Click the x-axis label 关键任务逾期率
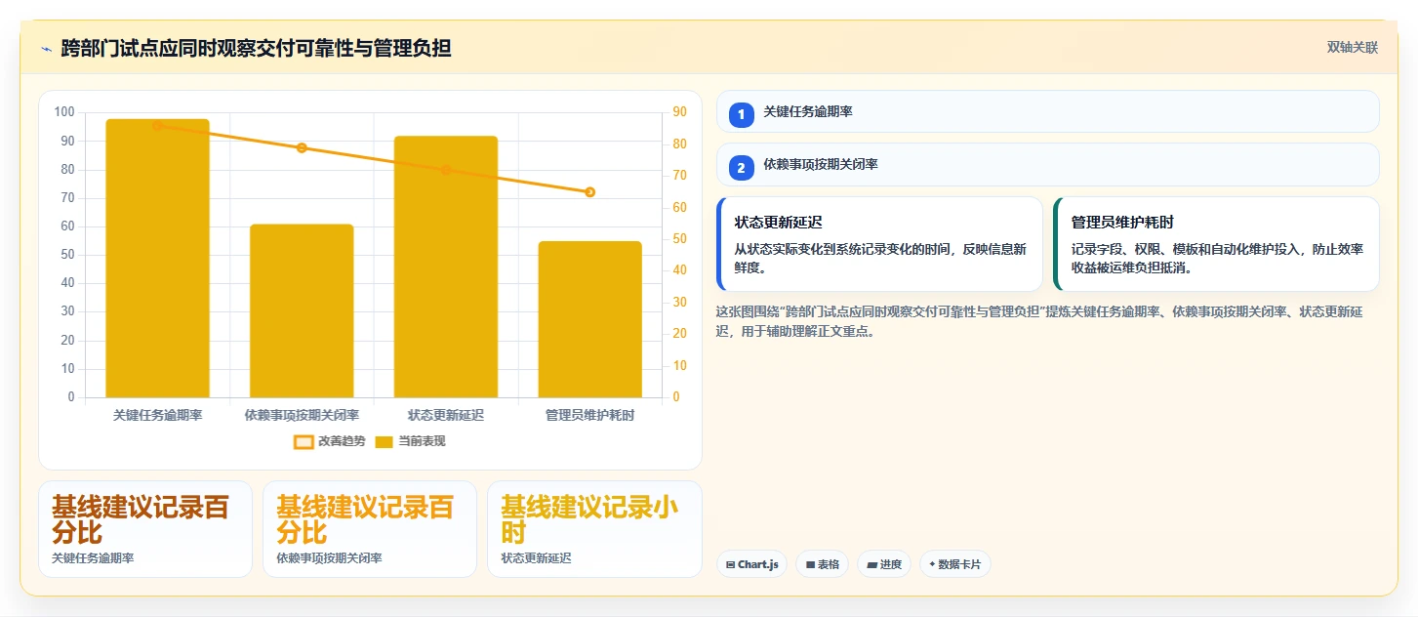 tap(157, 416)
